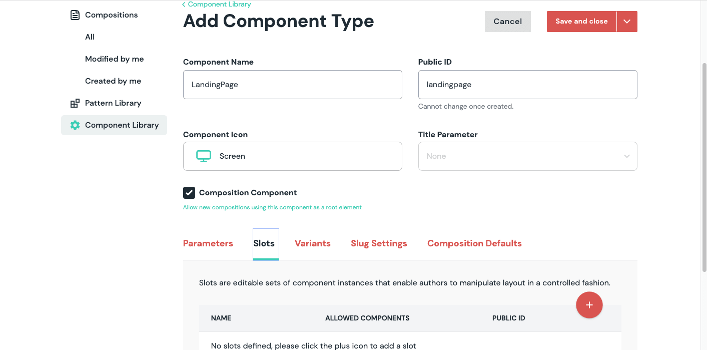Click the Compositions document icon
Viewport: 707px width, 350px height.
coord(75,15)
